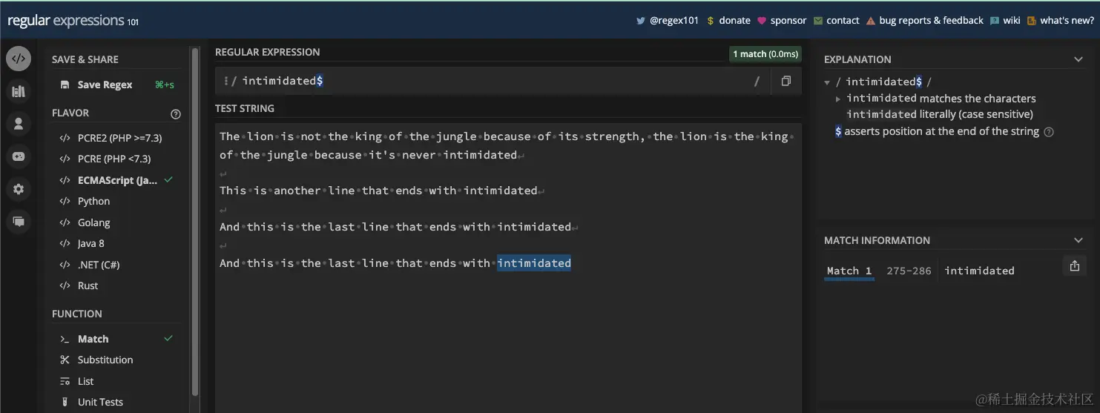Open the live chat icon
The width and height of the screenshot is (1100, 413).
click(x=19, y=221)
